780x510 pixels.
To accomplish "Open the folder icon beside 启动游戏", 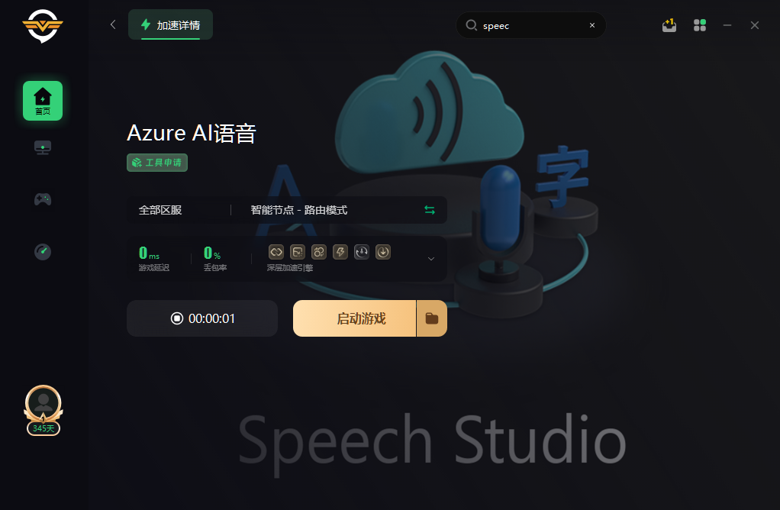I will [x=432, y=318].
